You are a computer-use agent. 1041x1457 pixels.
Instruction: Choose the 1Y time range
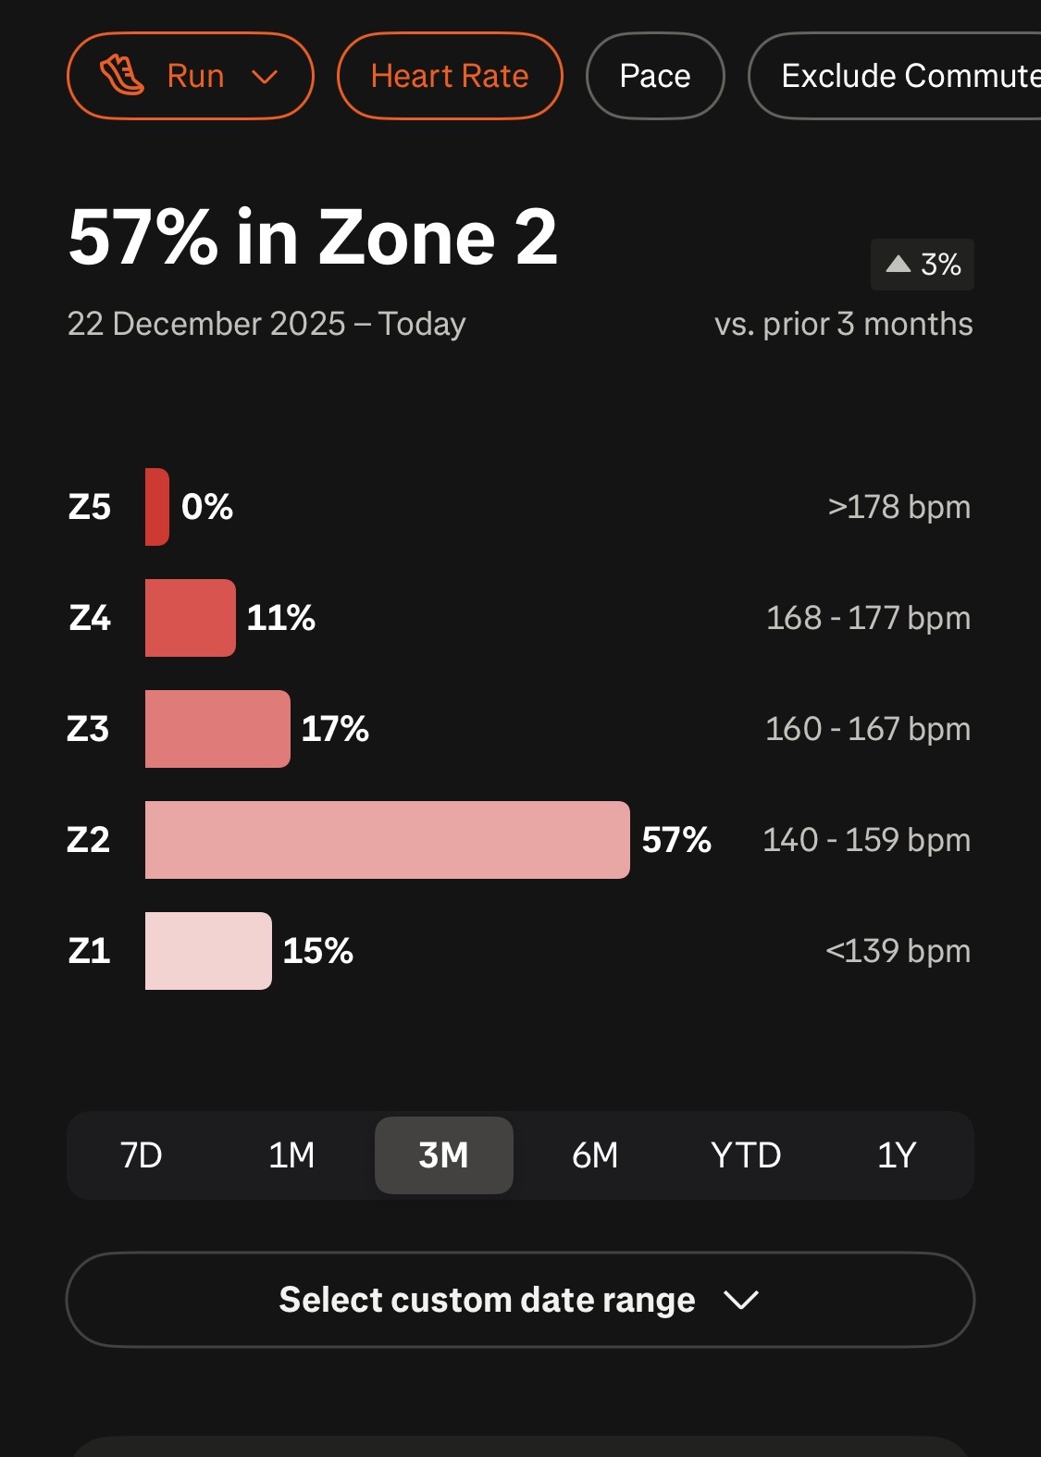click(897, 1155)
